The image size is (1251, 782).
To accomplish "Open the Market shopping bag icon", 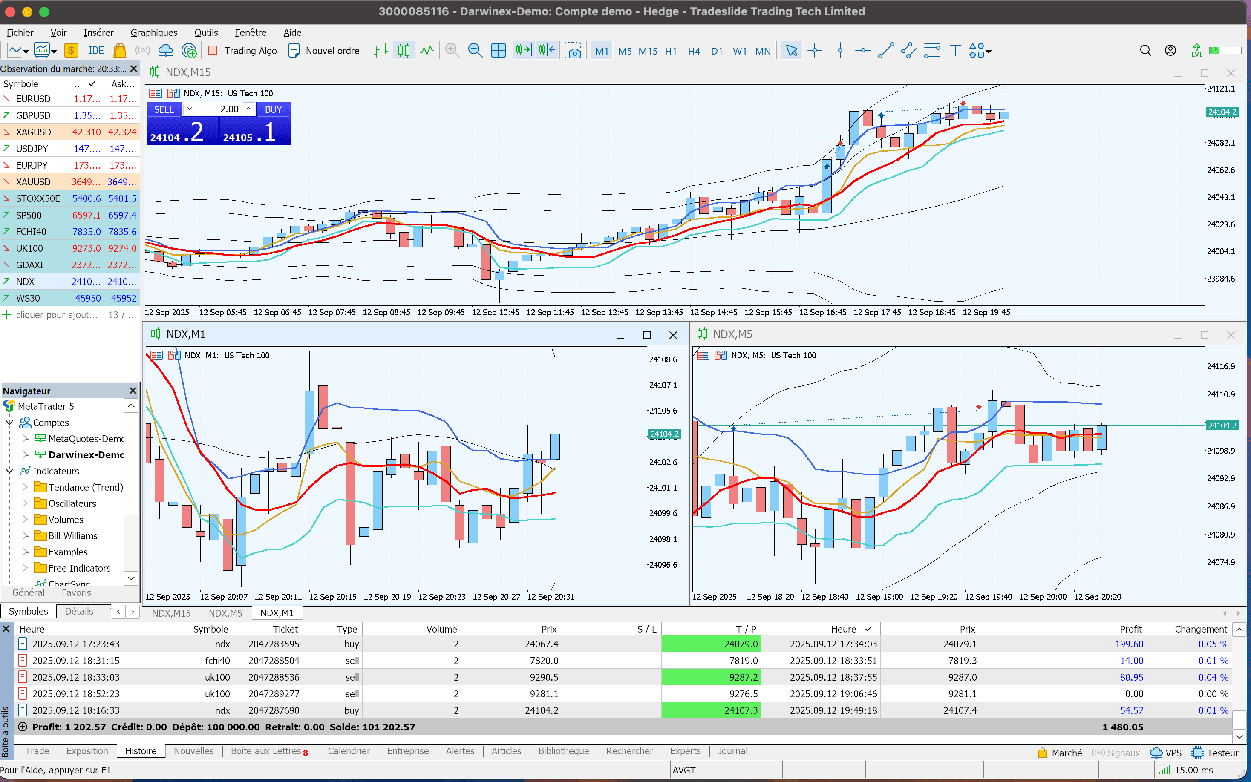I will tap(119, 51).
